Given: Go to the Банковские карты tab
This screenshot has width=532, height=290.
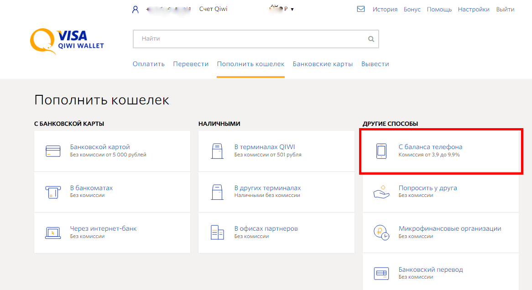Looking at the screenshot, I should point(323,64).
